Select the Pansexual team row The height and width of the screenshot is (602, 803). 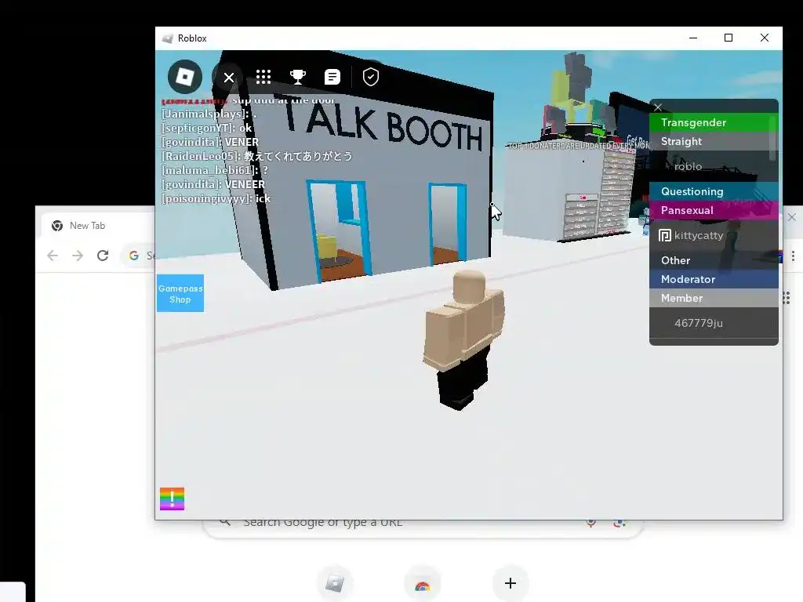coord(714,210)
